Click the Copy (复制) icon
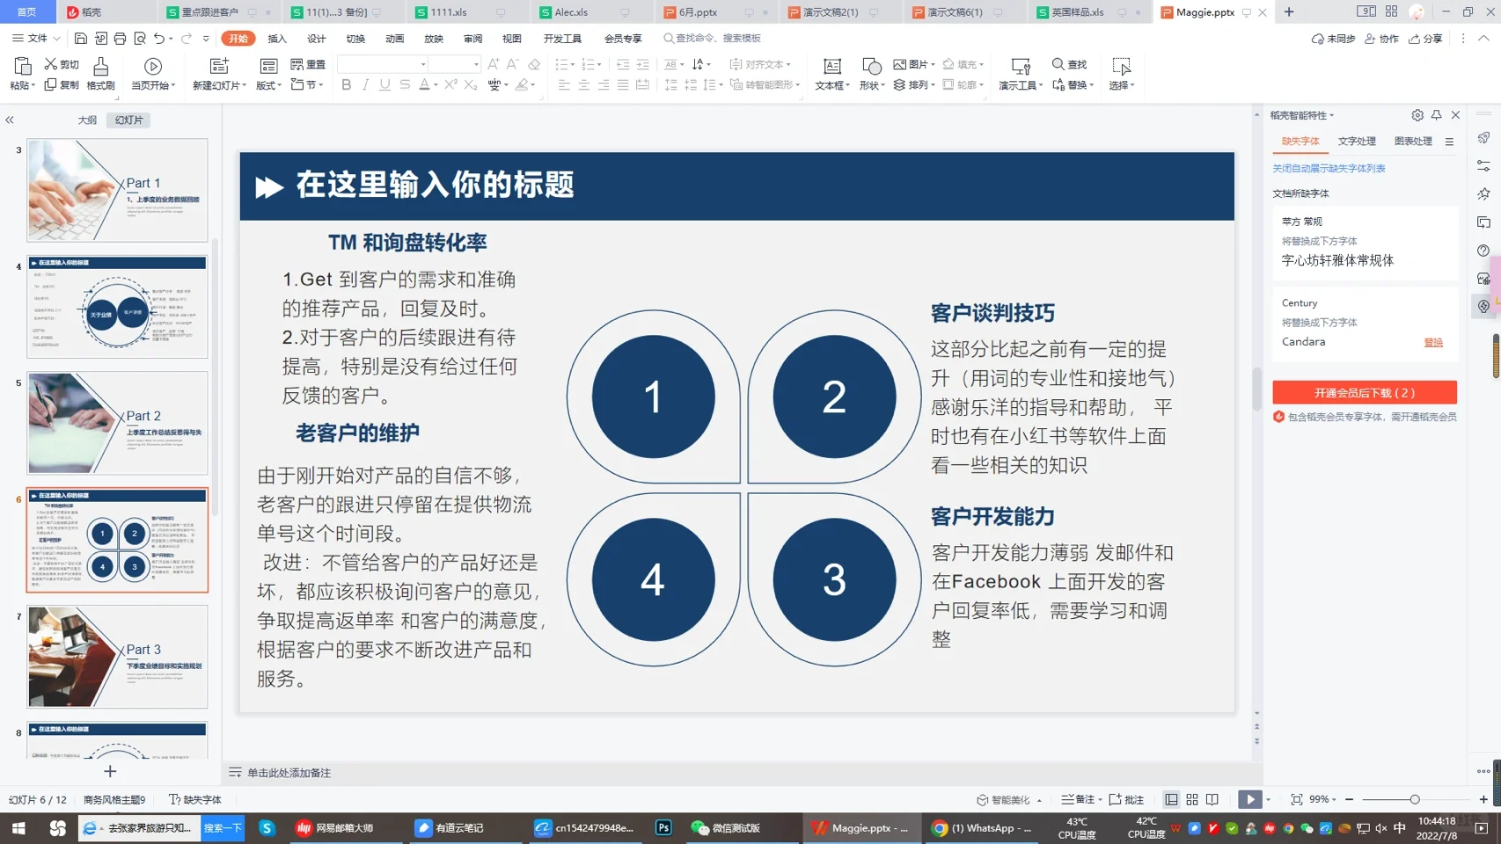 pyautogui.click(x=50, y=85)
